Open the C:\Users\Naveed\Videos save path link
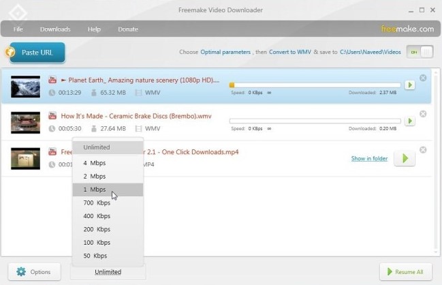Viewport: 442px width, 285px height. coord(370,52)
